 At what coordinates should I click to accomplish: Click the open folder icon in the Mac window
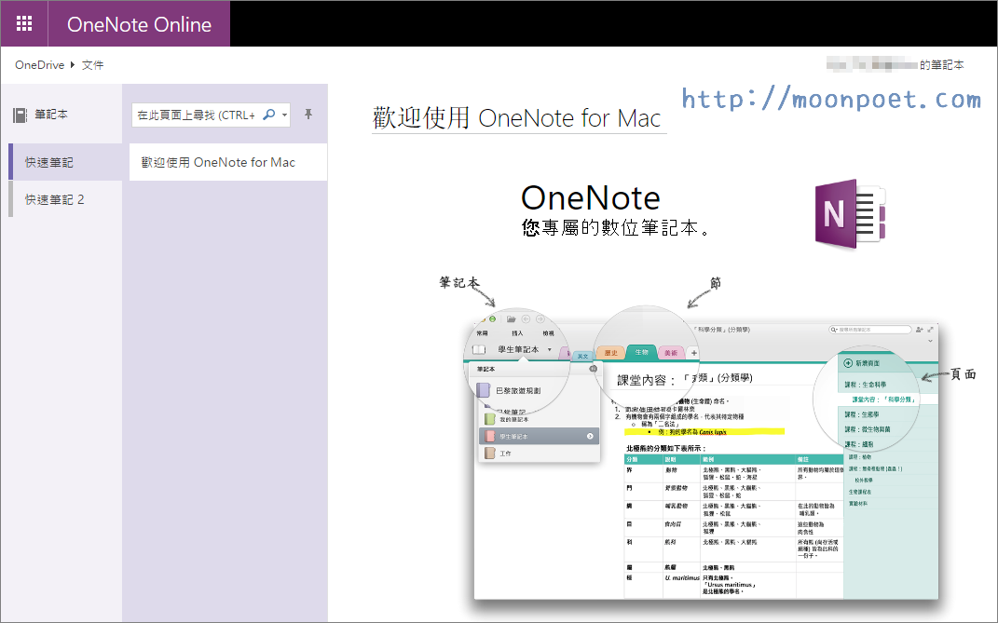pyautogui.click(x=511, y=318)
